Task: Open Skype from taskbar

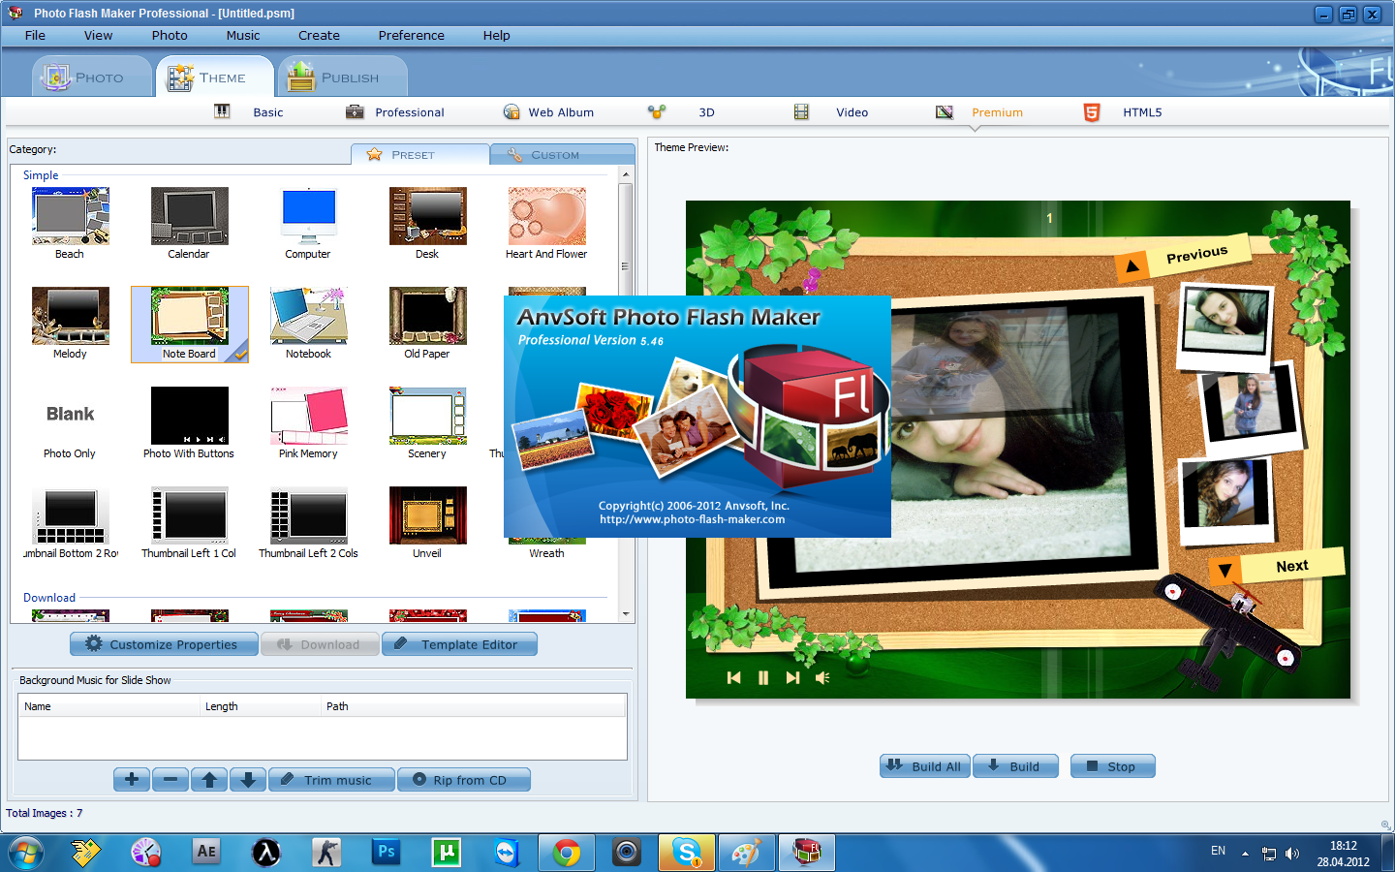Action: [x=687, y=853]
